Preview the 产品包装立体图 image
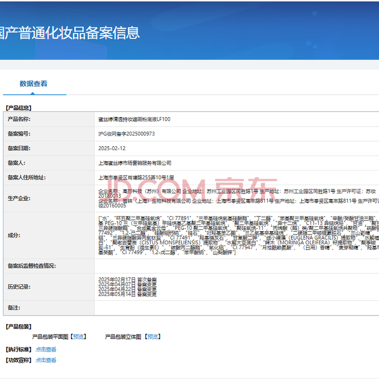 [152, 337]
